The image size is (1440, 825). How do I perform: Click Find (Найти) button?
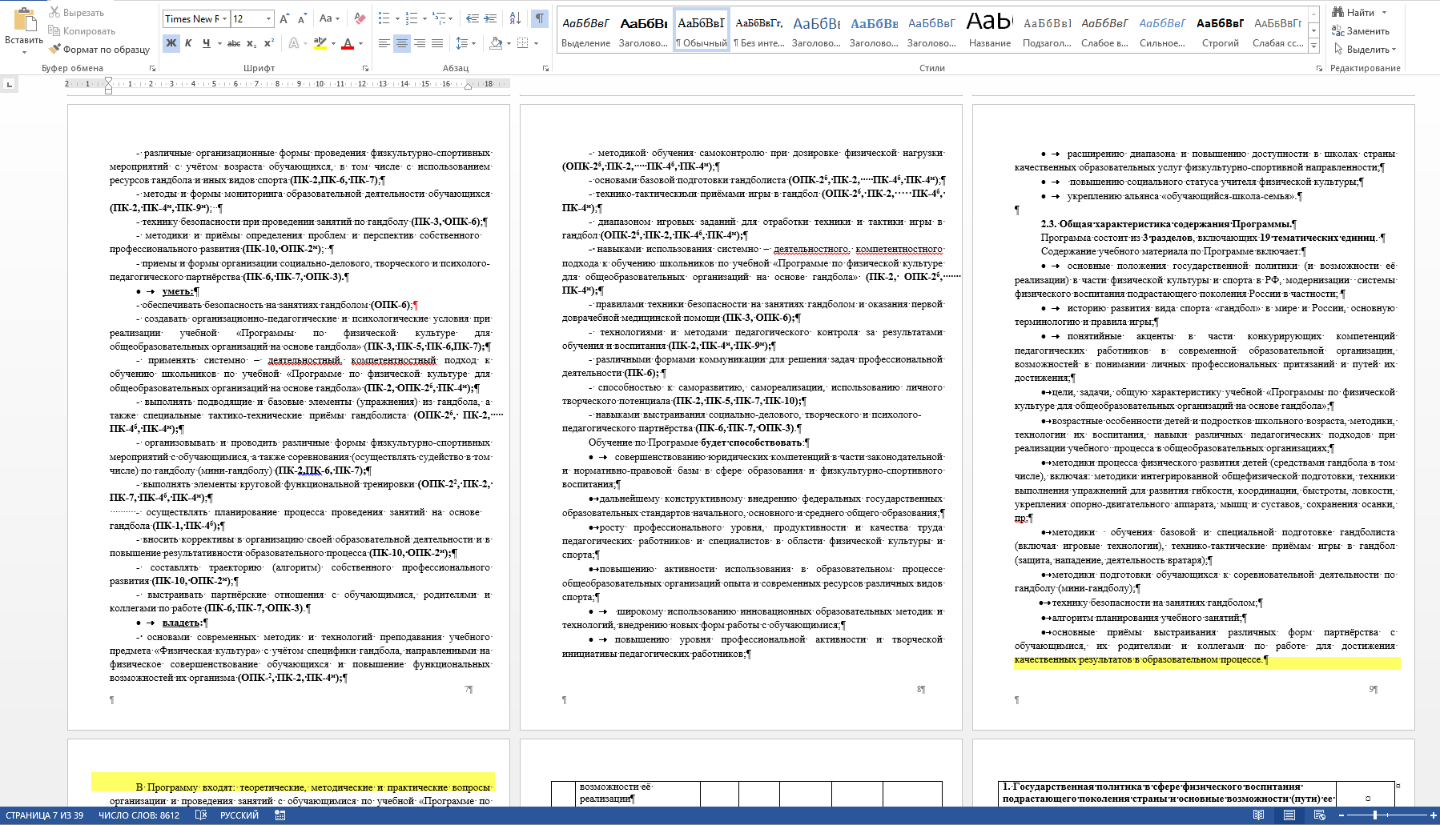(x=1353, y=13)
